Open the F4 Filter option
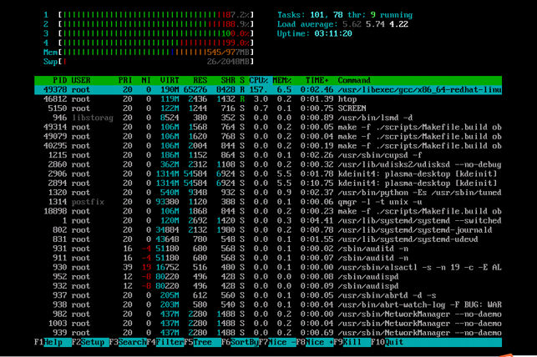The image size is (537, 357). pos(165,342)
